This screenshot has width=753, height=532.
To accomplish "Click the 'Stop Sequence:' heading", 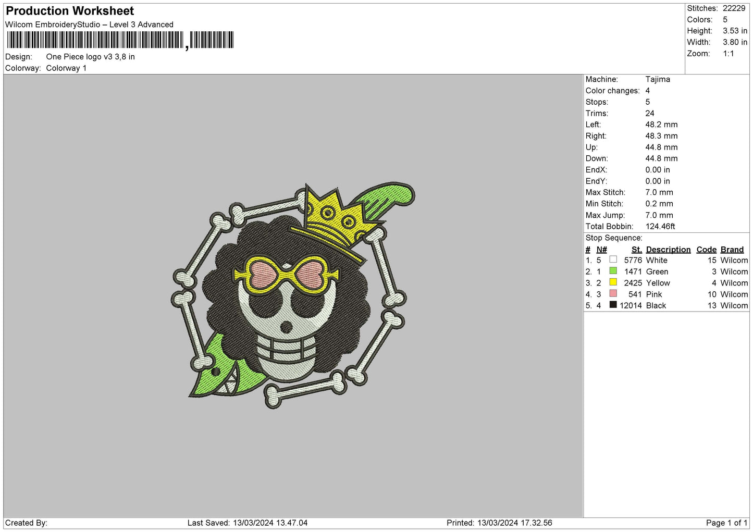I will pos(614,238).
